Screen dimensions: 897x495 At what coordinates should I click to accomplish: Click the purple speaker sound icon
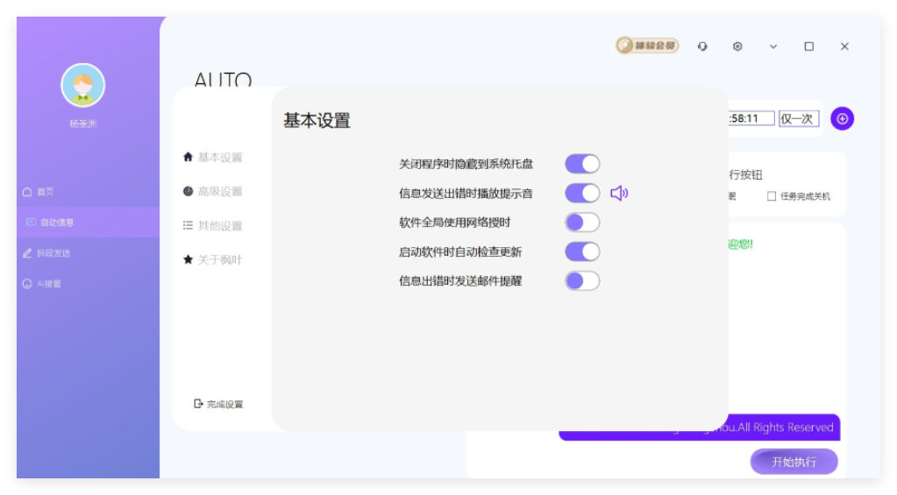619,194
